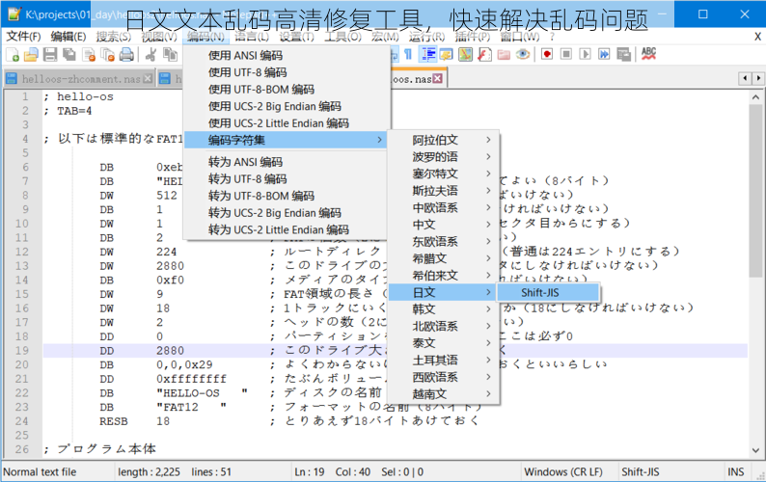Click the left tab scroll arrow

(x=745, y=78)
